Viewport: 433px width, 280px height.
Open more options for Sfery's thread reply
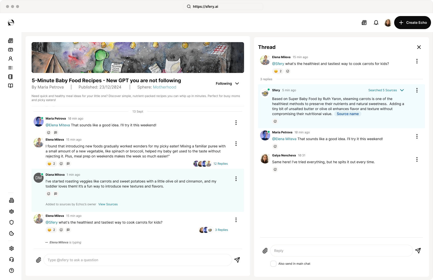tap(417, 90)
